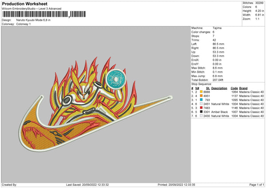Click the 'N#' column header

pyautogui.click(x=197, y=88)
